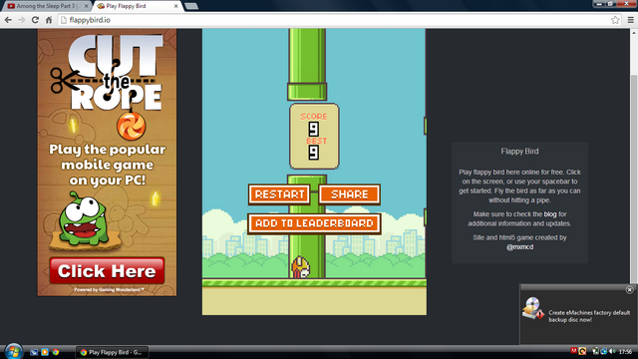
Task: Click the browser forward arrow
Action: 22,20
